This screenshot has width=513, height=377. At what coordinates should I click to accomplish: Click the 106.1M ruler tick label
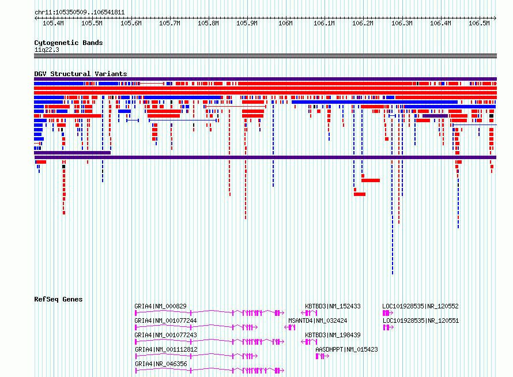coord(324,23)
